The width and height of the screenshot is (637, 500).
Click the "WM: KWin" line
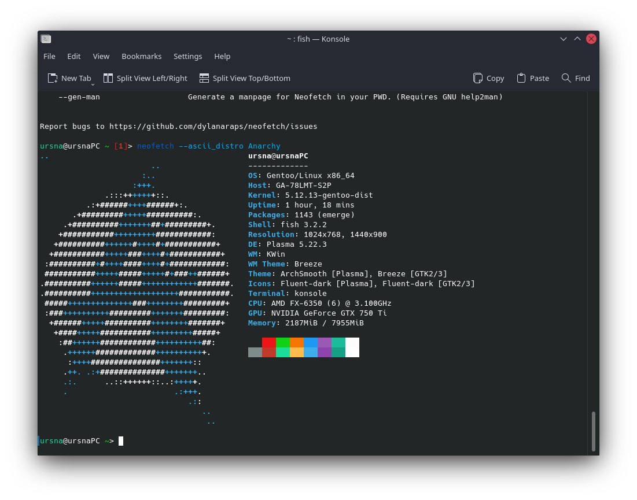267,254
